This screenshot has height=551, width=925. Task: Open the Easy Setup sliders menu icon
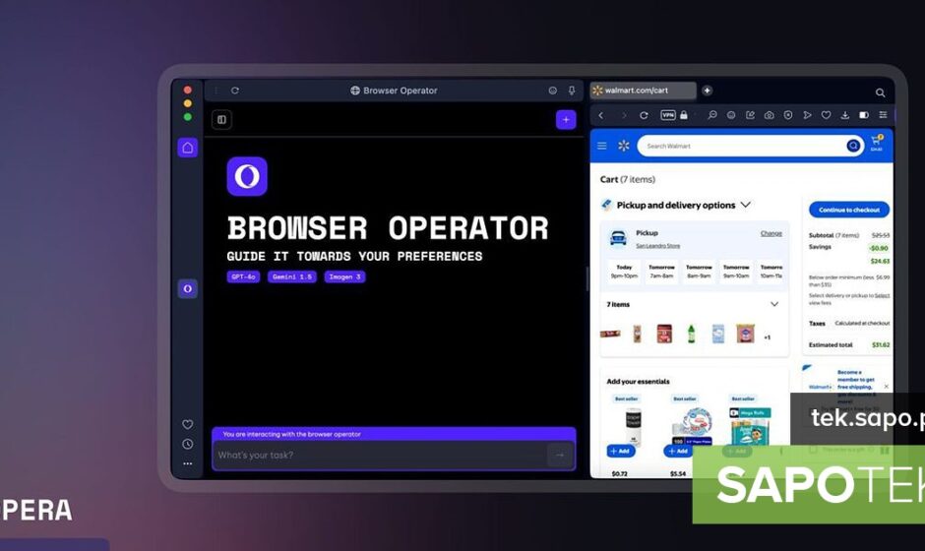point(883,115)
